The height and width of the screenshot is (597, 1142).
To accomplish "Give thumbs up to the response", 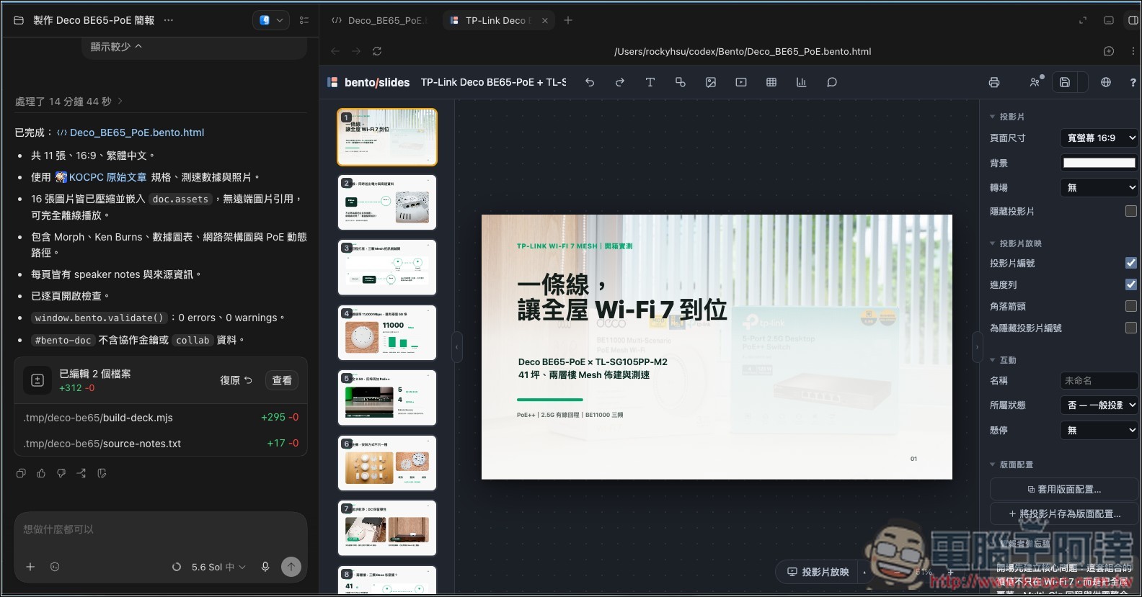I will coord(41,473).
